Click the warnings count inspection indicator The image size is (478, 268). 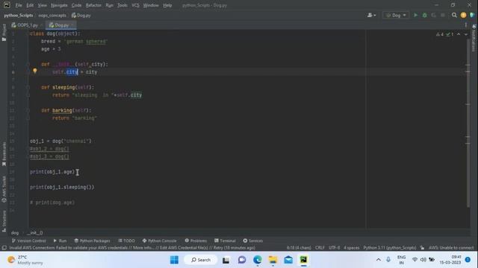[440, 34]
